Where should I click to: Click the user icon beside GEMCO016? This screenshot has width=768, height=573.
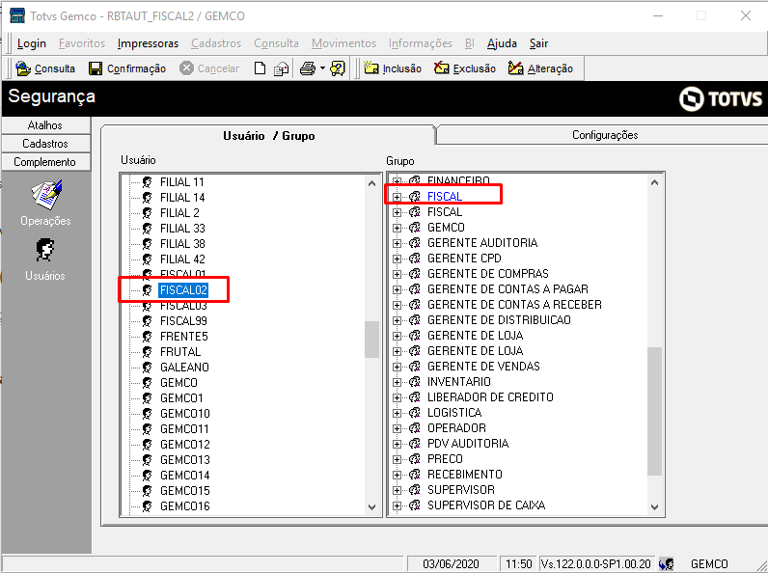(x=147, y=505)
